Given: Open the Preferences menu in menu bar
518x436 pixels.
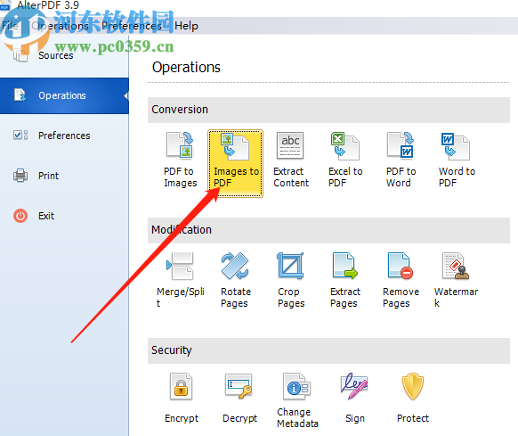Looking at the screenshot, I should [x=132, y=26].
